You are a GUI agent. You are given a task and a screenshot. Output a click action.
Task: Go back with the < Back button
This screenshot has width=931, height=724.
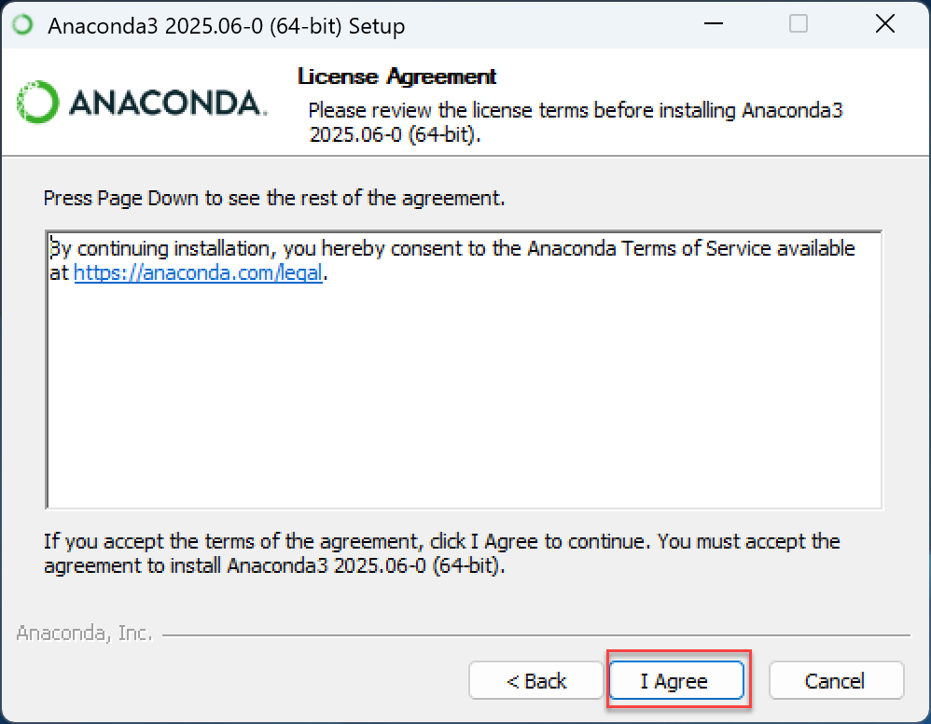coord(536,681)
